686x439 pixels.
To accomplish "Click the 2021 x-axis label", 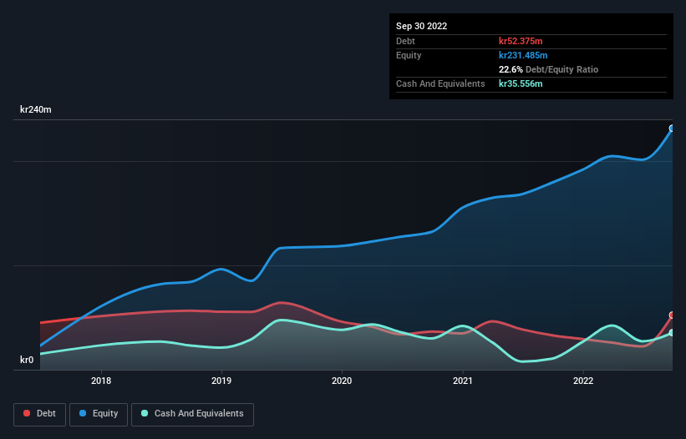I will (x=462, y=381).
